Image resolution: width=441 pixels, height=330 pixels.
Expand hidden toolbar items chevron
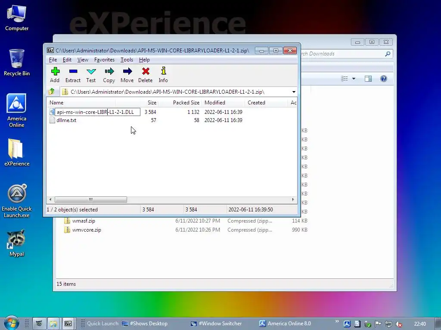coord(337,321)
